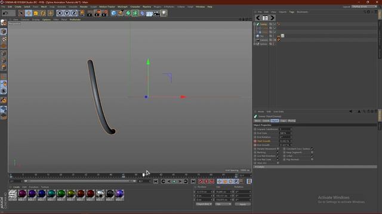Switch to the Caps tab
Viewport: 382px width, 214px height.
(x=283, y=121)
